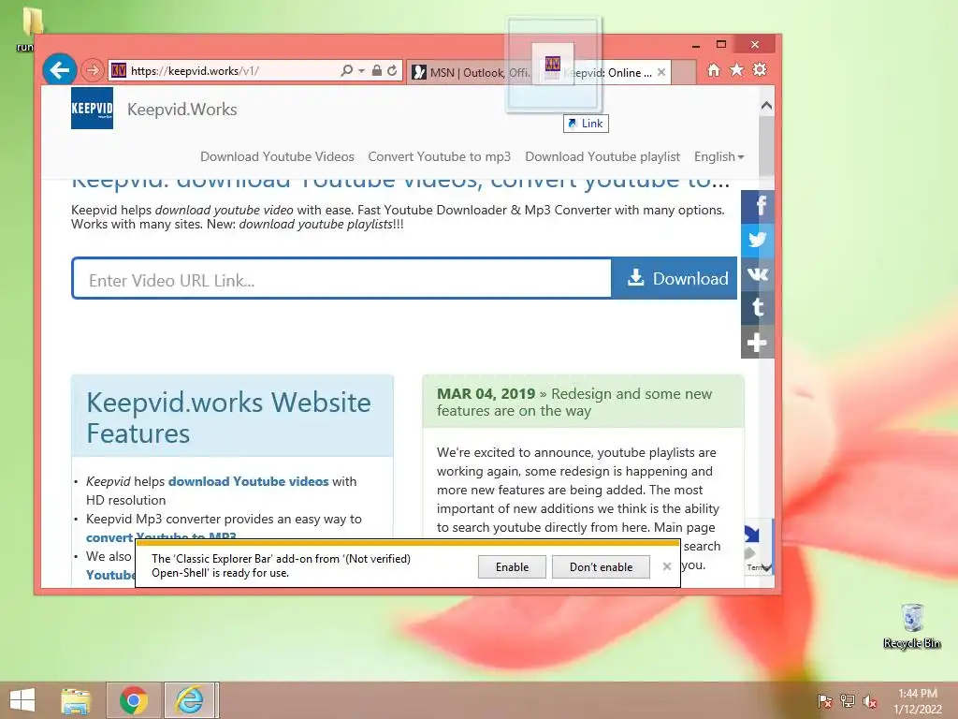This screenshot has width=958, height=719.
Task: Open Download Youtube playlist menu link
Action: 602,156
